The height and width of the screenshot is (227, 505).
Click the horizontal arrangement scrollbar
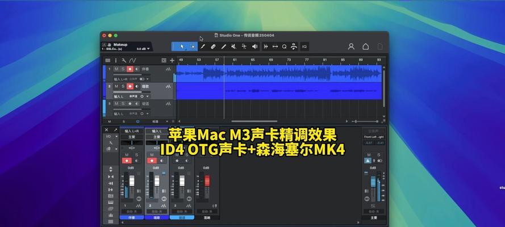[x=254, y=121]
